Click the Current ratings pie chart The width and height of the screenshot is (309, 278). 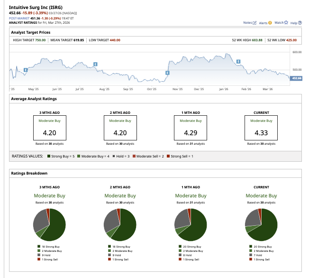(261, 225)
